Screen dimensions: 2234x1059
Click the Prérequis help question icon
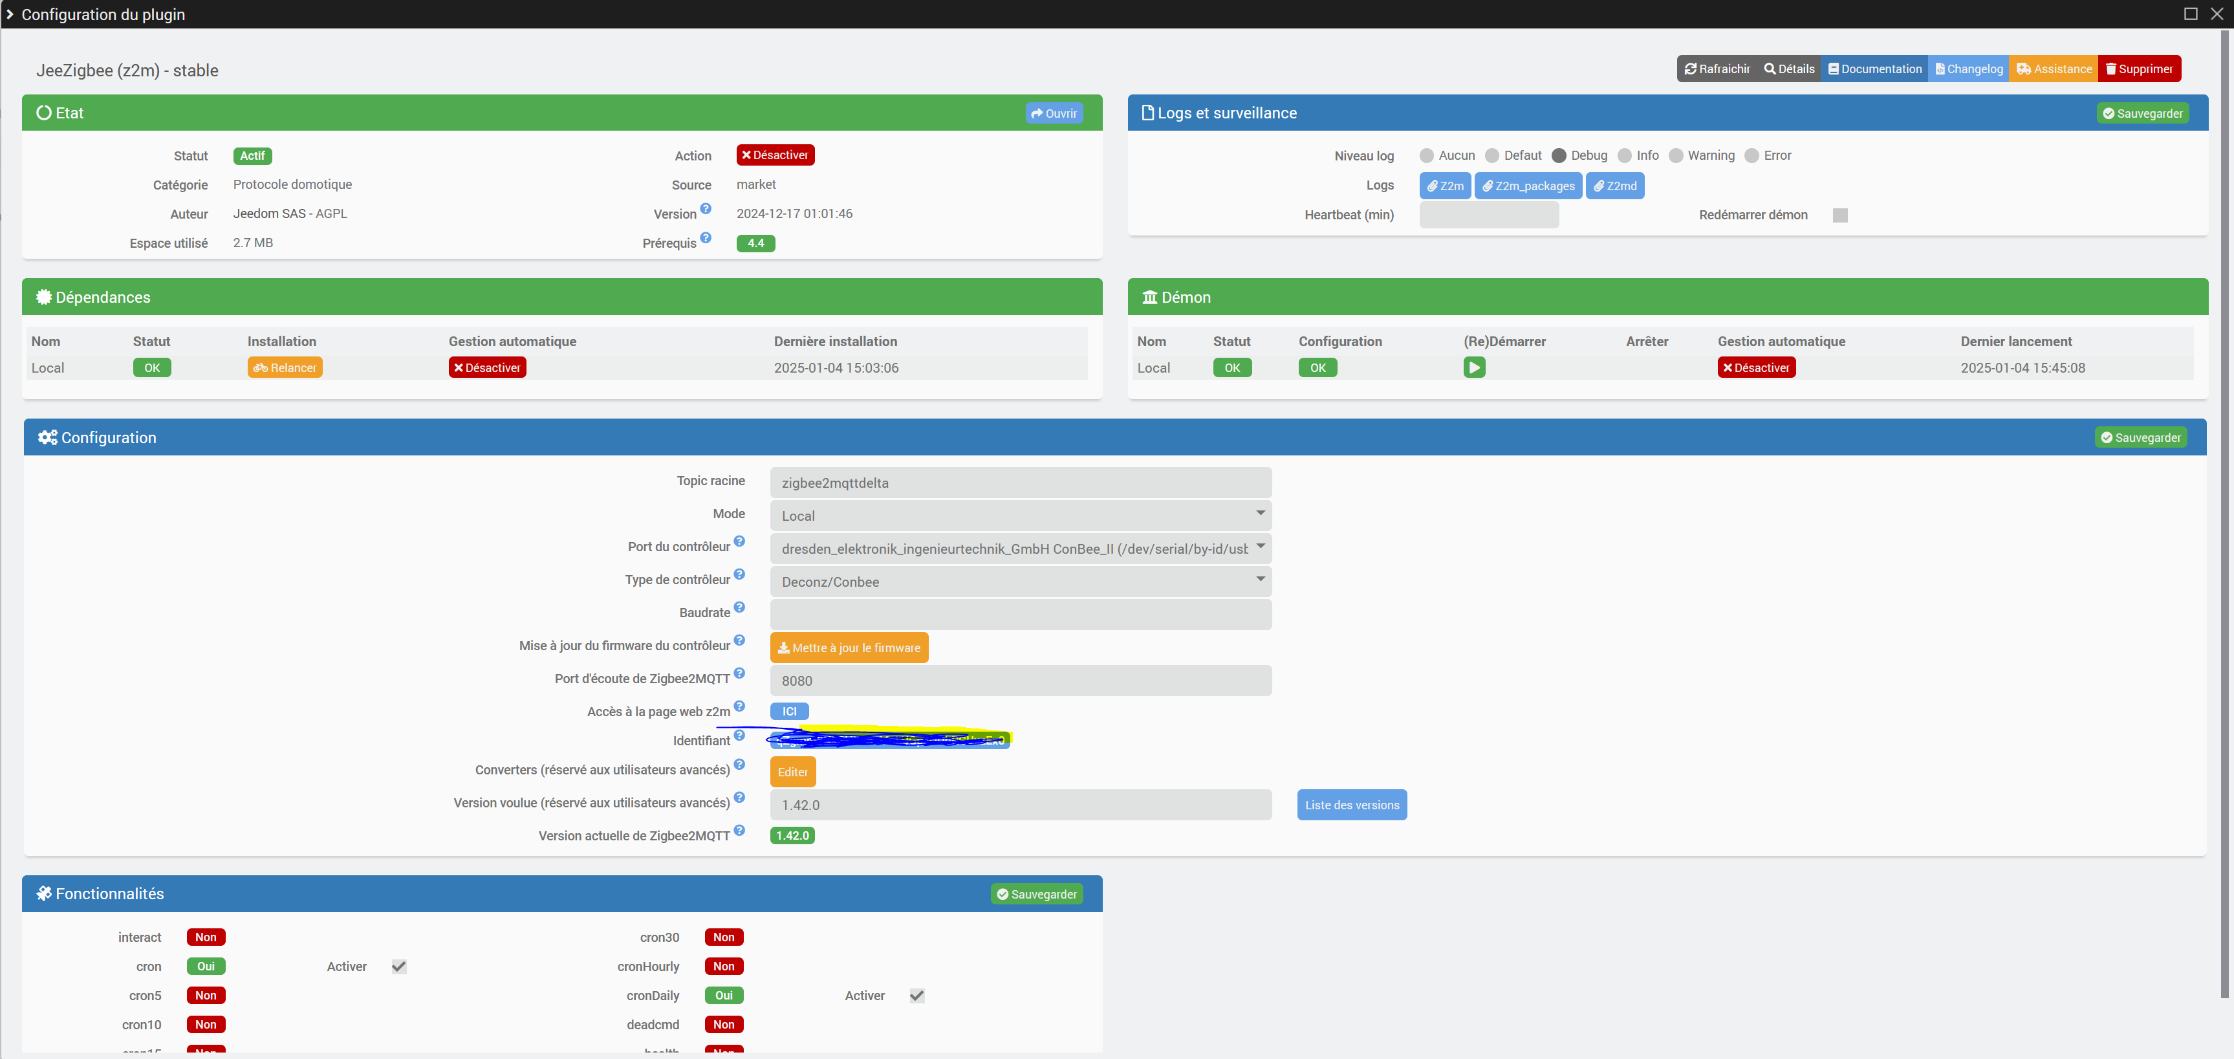[706, 237]
